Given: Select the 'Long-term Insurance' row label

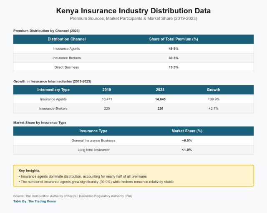Looking at the screenshot, I should (93, 150).
